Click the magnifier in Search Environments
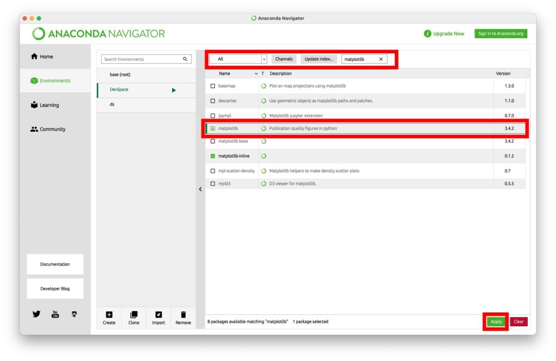Viewport: 556px width, 361px height. (185, 59)
